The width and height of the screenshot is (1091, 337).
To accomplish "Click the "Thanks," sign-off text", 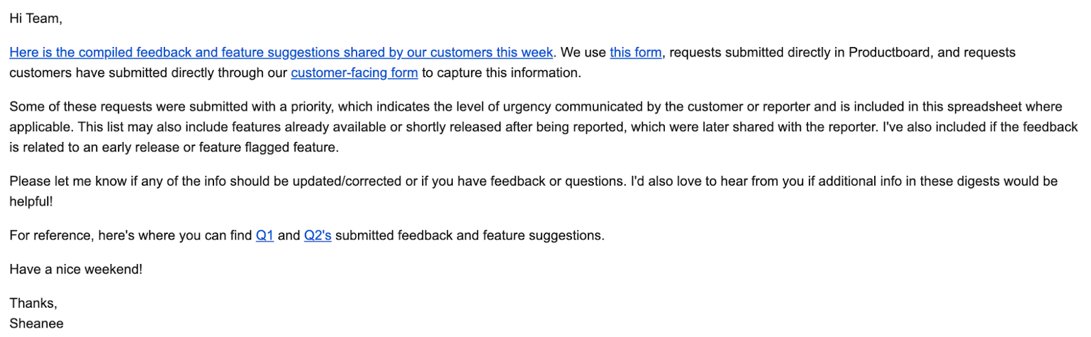I will pyautogui.click(x=33, y=303).
